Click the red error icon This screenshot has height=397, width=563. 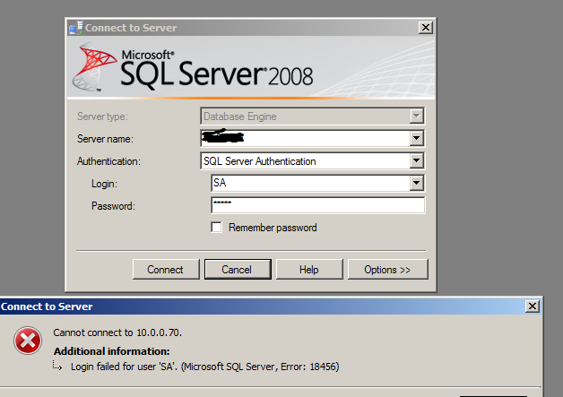click(x=28, y=341)
